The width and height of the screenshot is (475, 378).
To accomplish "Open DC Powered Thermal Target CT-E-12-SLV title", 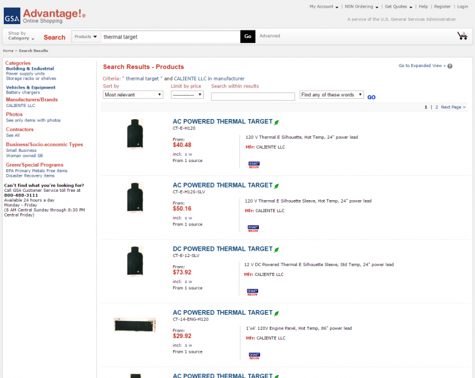I will 223,249.
